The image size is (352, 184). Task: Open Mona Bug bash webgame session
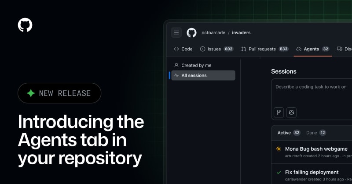[316, 149]
